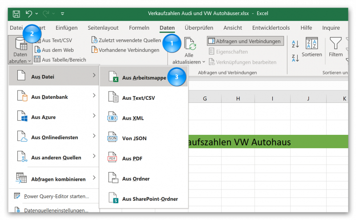Select the Daten ribbon tab

coord(167,28)
